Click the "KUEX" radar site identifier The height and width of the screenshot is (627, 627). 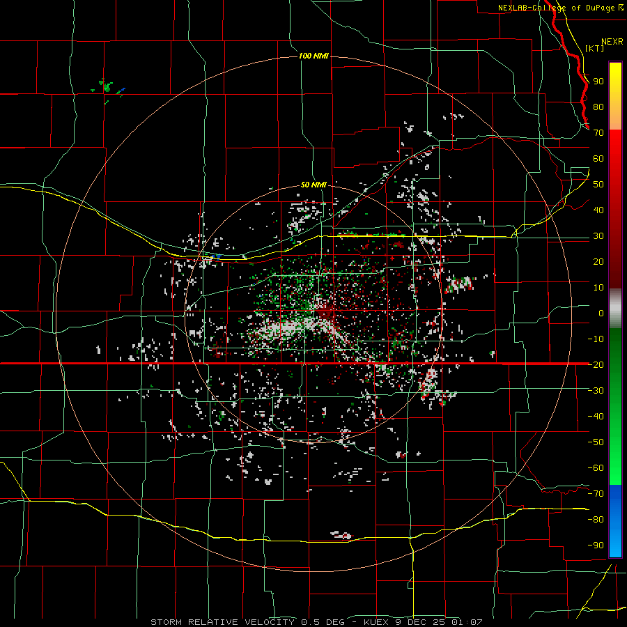coord(376,622)
